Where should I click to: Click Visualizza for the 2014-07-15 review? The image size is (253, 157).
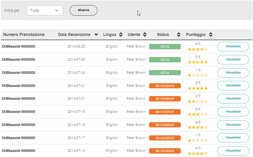[x=233, y=151]
